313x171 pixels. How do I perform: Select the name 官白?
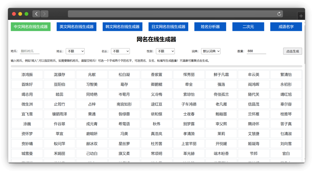pos(286,154)
